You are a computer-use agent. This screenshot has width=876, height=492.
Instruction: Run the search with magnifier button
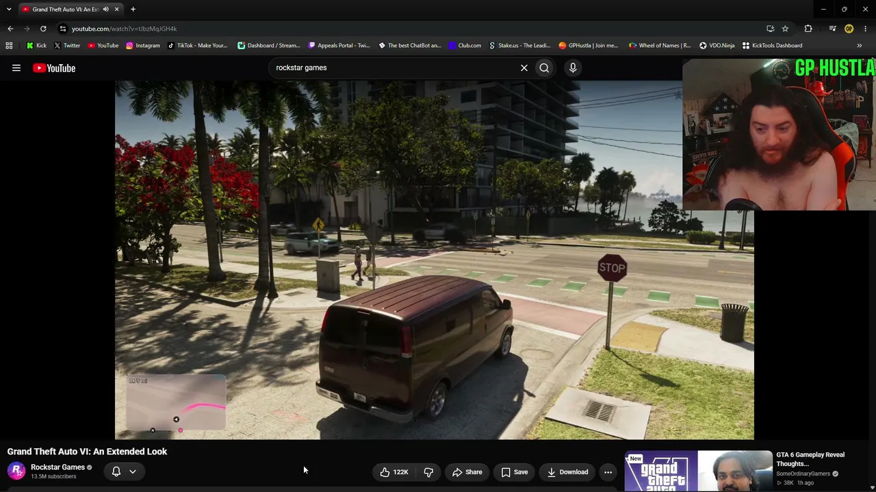point(544,68)
